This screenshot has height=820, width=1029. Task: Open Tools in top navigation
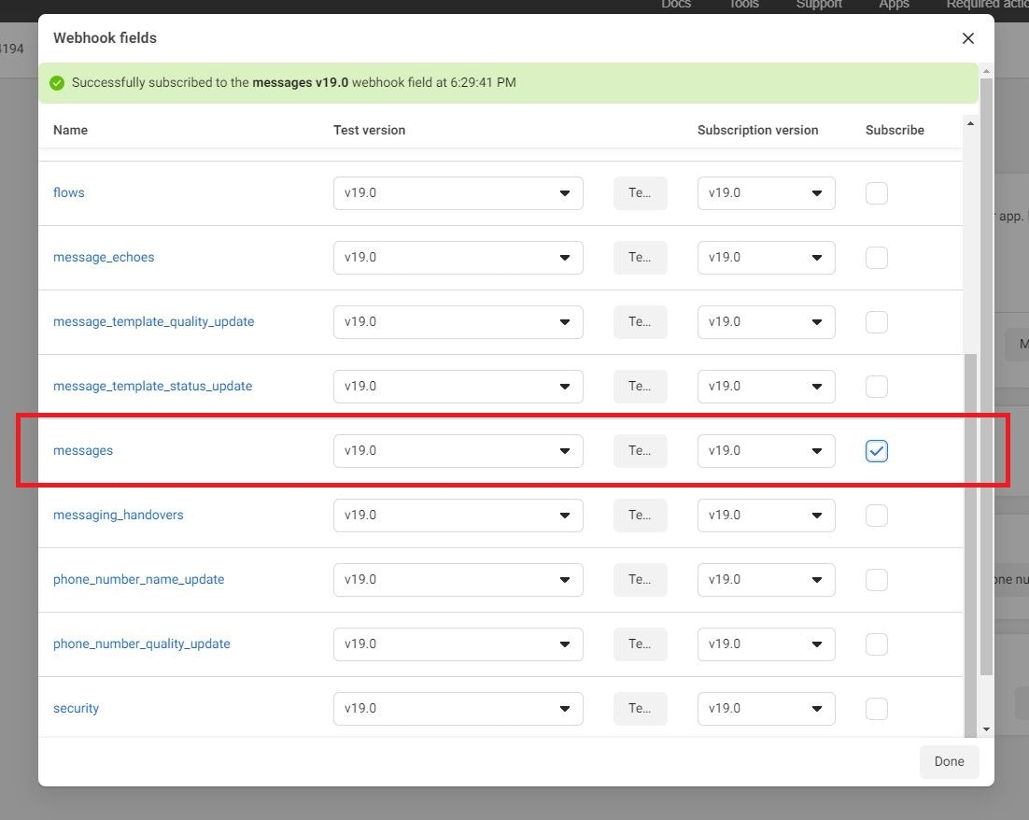[744, 4]
